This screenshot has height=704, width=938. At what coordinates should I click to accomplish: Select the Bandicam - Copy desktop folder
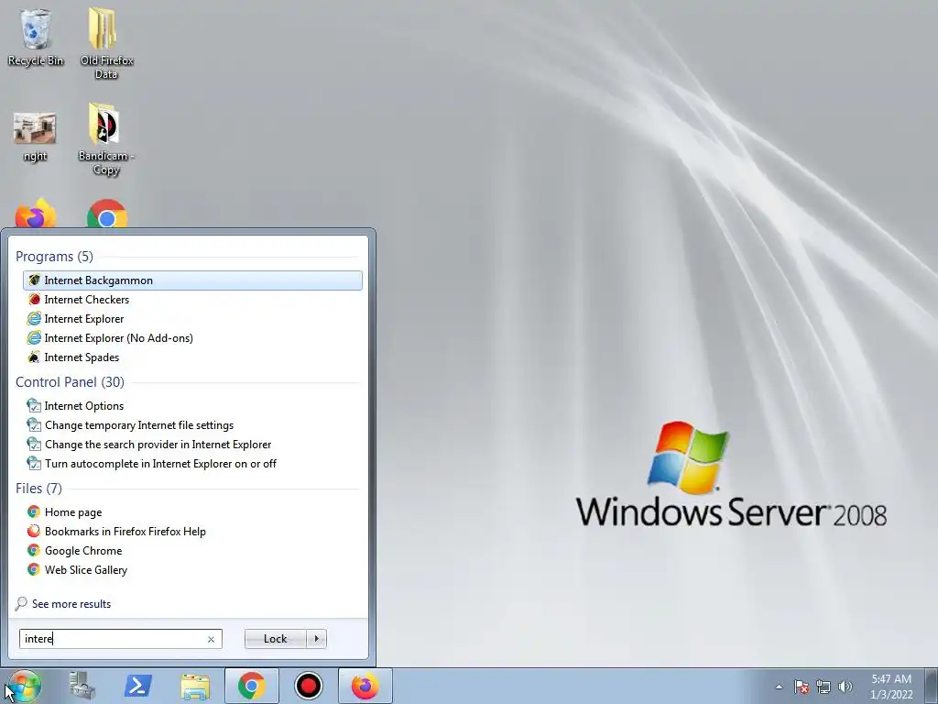[106, 139]
